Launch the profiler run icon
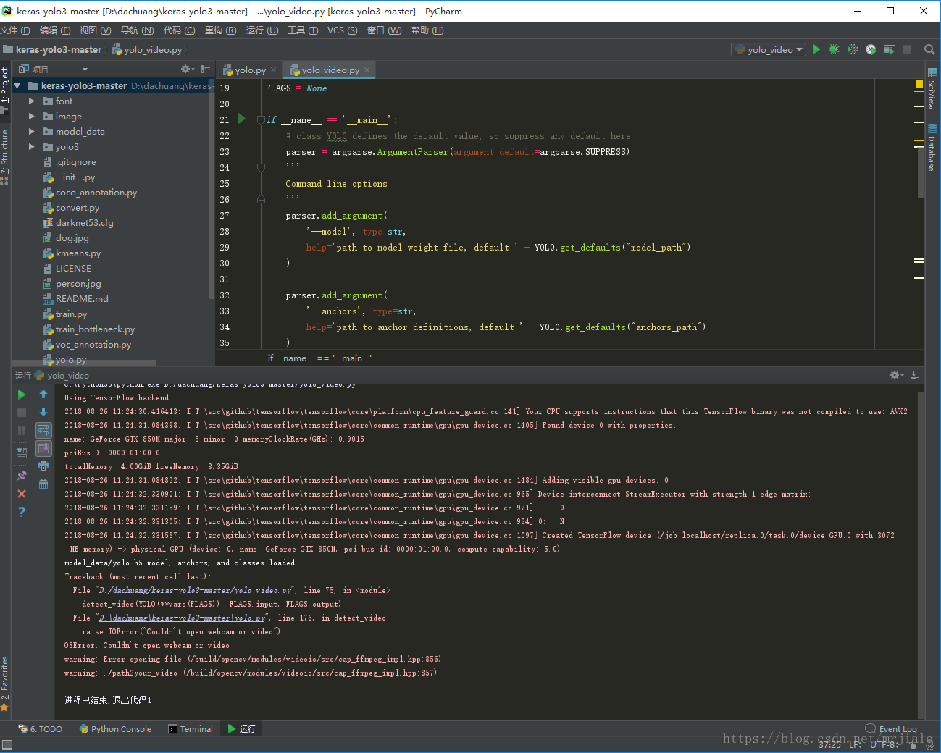This screenshot has width=941, height=753. [871, 49]
